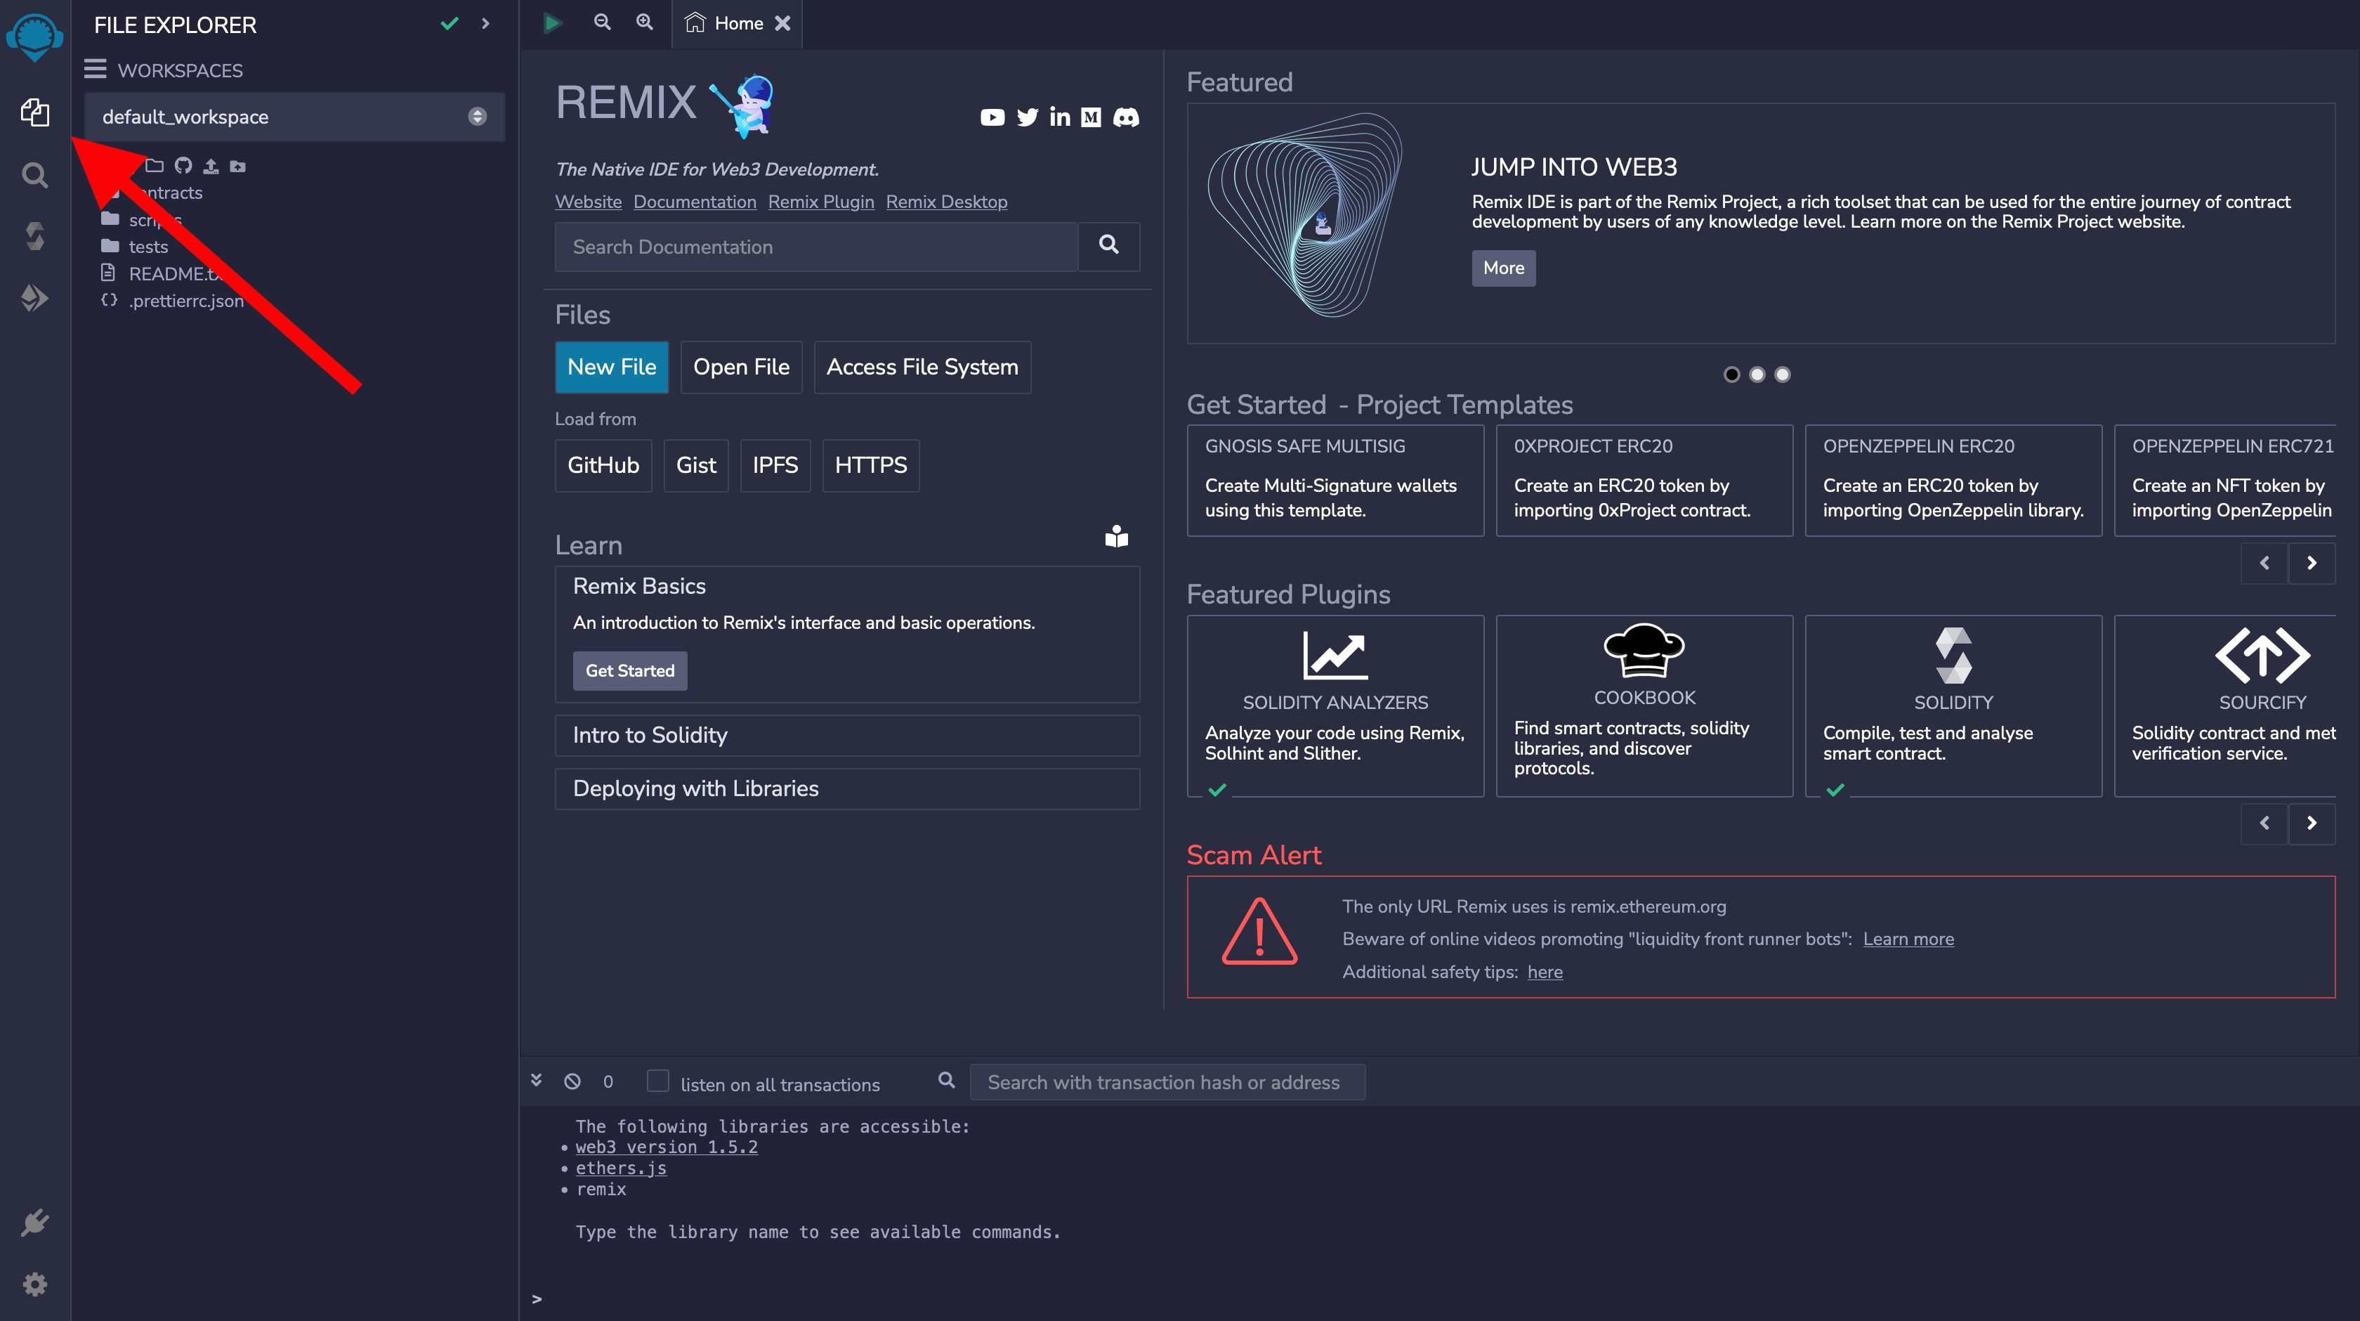Show next project templates with right chevron
The width and height of the screenshot is (2360, 1321).
[2312, 564]
